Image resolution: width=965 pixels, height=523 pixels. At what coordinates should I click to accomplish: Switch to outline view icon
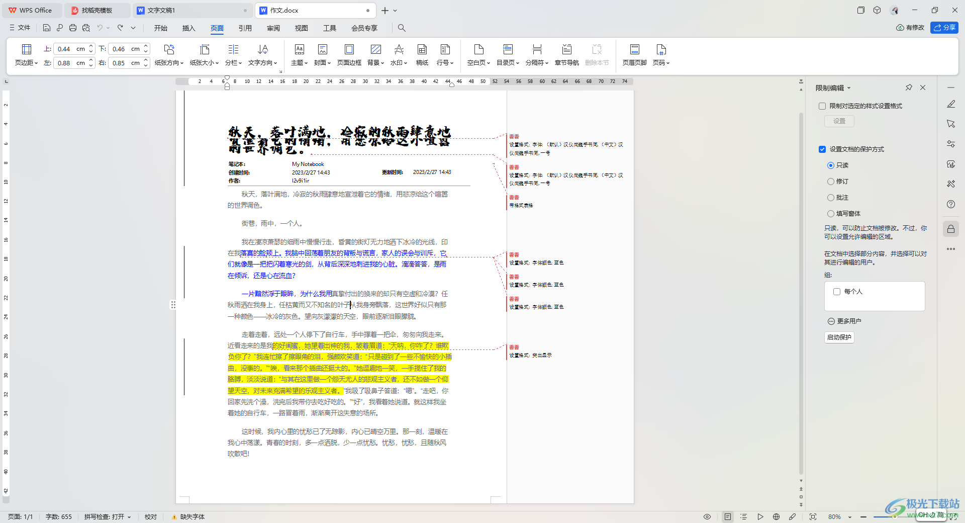click(744, 516)
